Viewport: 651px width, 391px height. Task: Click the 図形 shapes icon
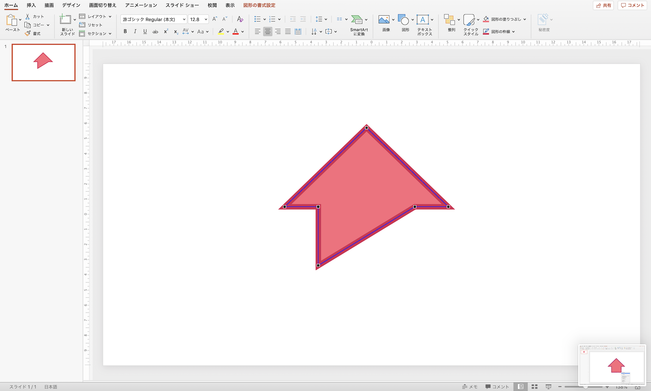(403, 20)
